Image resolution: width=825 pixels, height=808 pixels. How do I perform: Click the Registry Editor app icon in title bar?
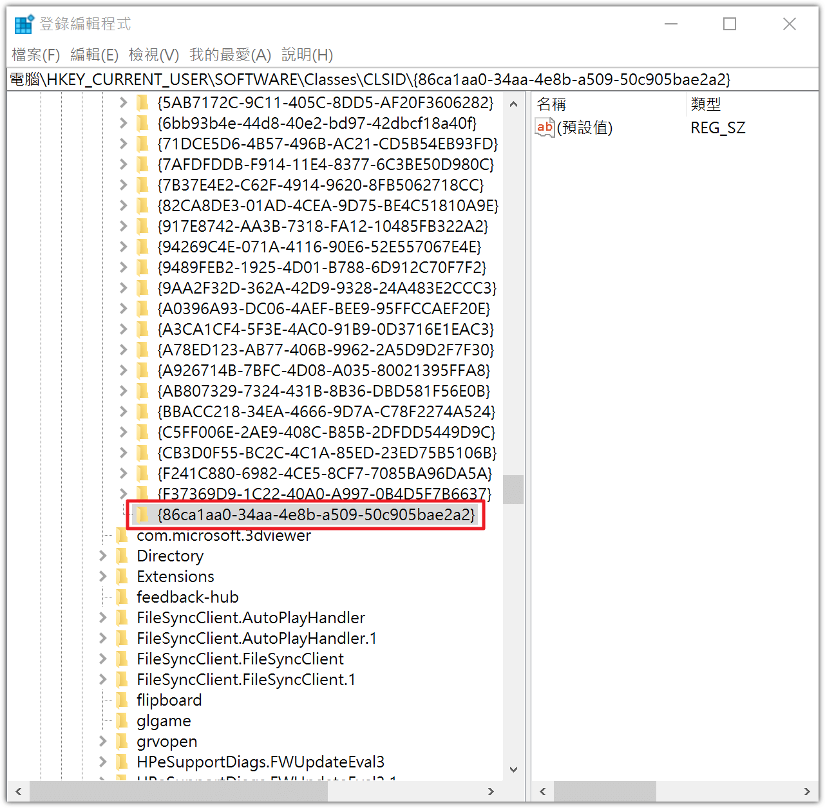pyautogui.click(x=24, y=24)
